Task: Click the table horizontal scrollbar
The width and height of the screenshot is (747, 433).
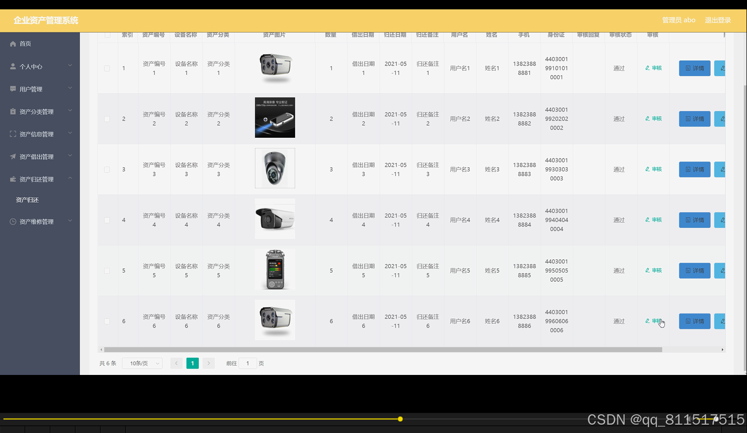Action: 383,350
